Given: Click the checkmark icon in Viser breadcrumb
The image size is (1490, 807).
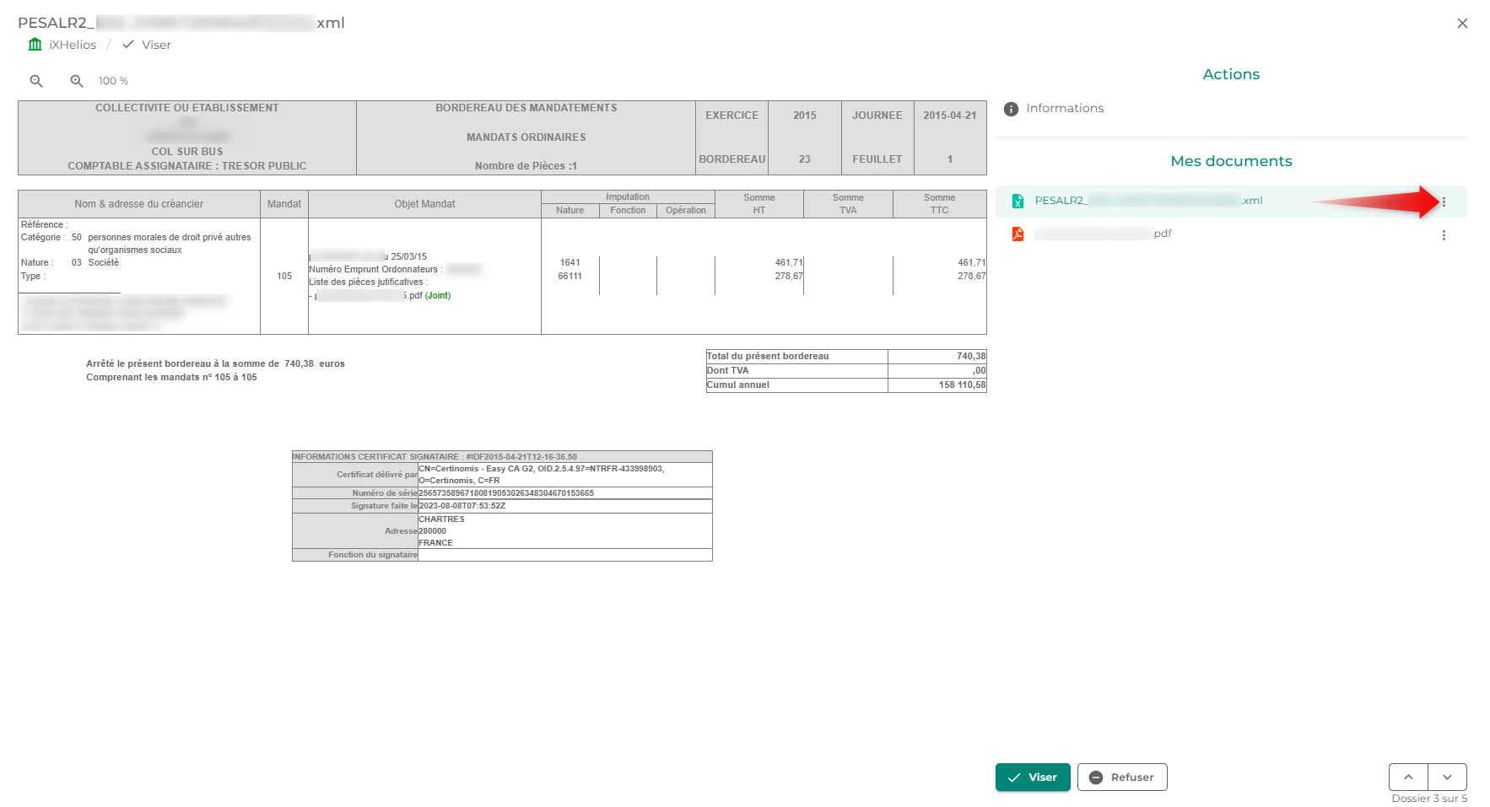Looking at the screenshot, I should click(128, 45).
